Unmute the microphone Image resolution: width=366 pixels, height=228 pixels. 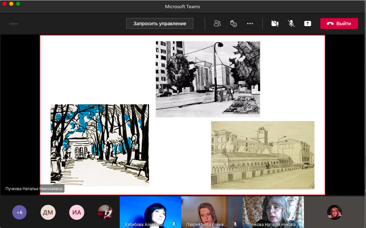coord(291,24)
